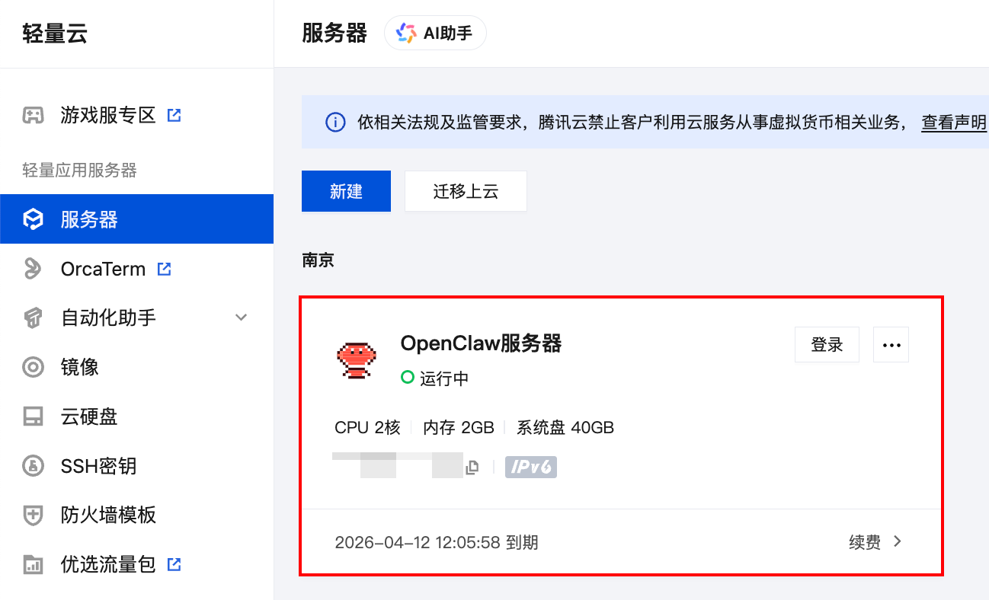Click the info icon in the notice banner
Image resolution: width=989 pixels, height=600 pixels.
(x=335, y=122)
